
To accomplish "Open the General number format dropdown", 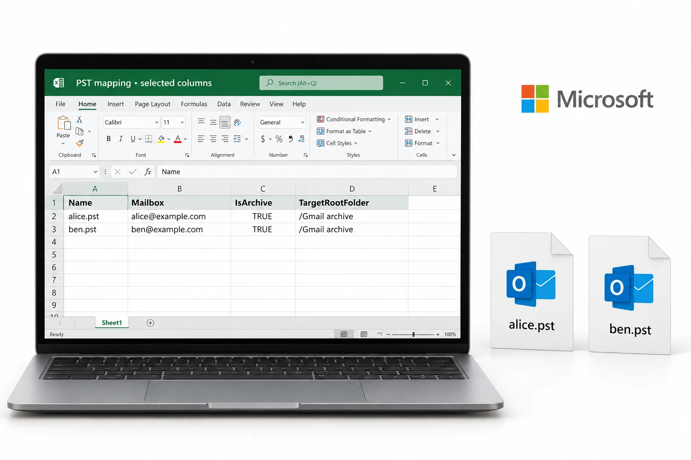I will pyautogui.click(x=282, y=122).
